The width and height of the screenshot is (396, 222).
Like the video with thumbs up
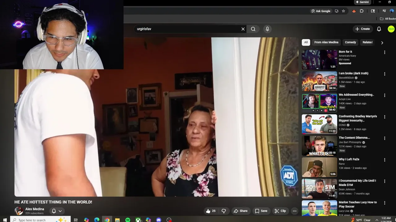click(x=211, y=211)
